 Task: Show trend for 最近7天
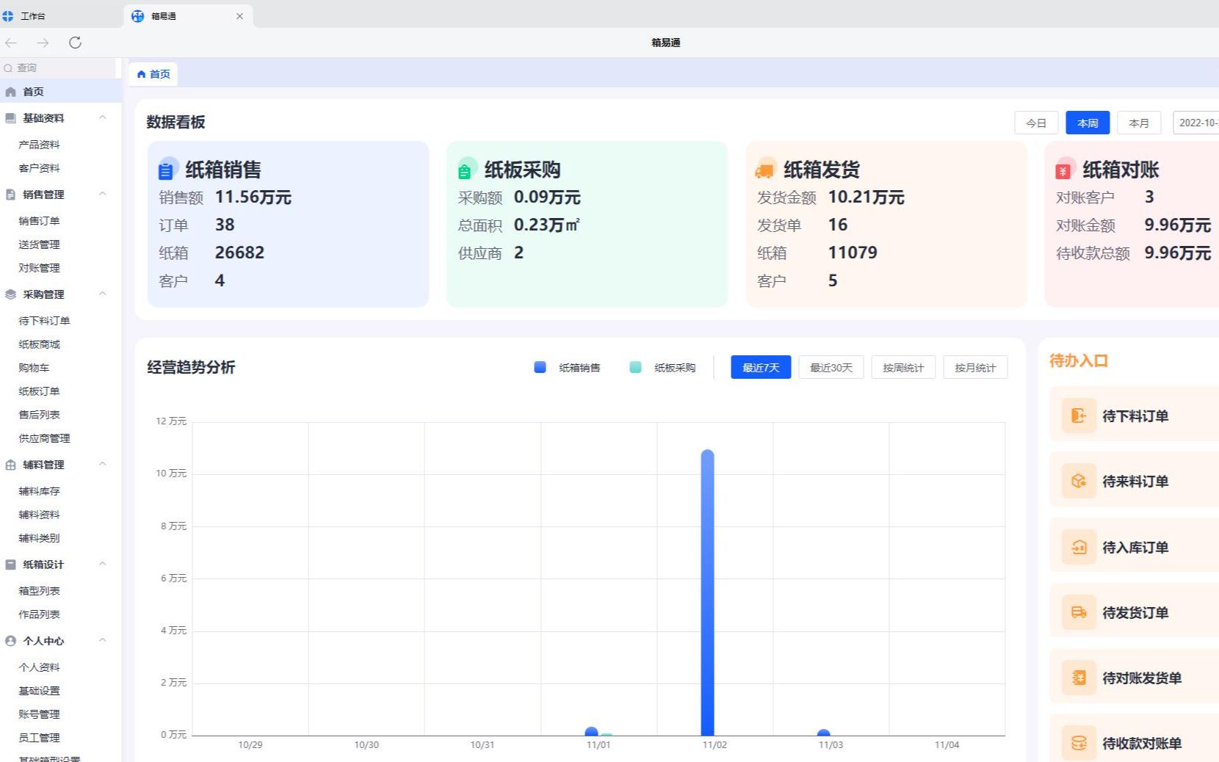pos(761,368)
